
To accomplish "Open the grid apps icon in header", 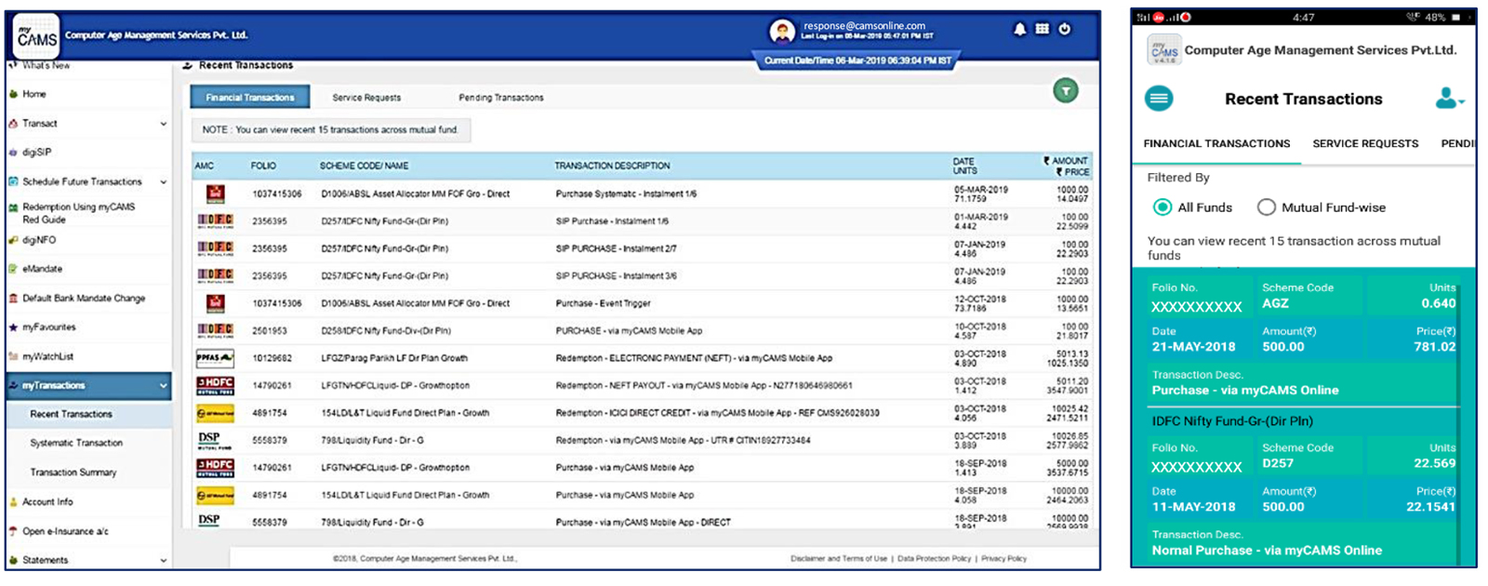I will click(1042, 29).
